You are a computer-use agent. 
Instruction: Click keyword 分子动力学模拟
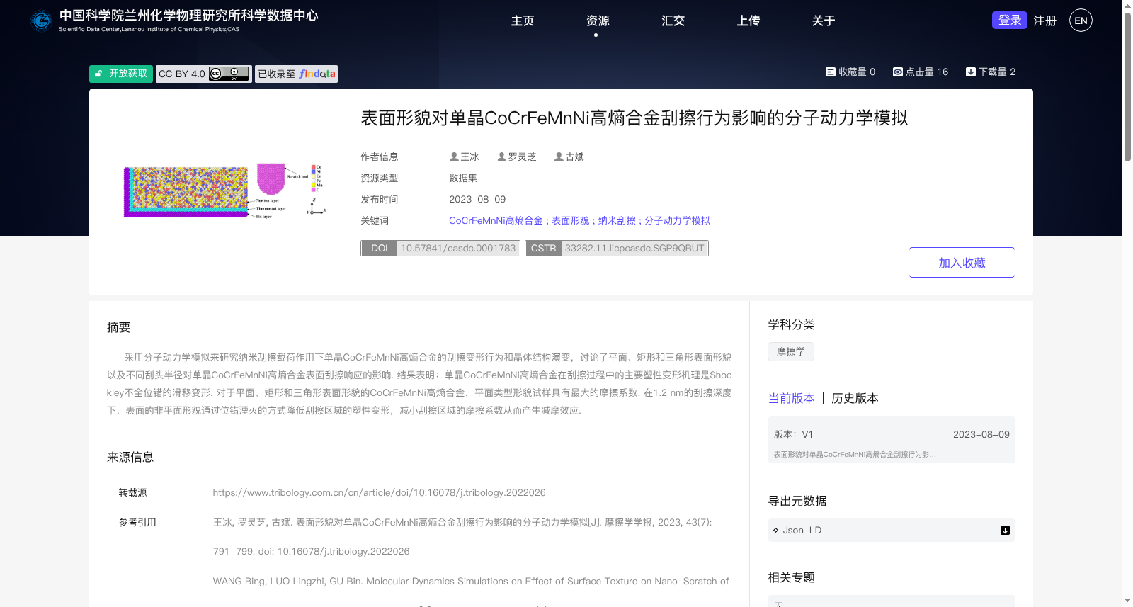tap(677, 220)
